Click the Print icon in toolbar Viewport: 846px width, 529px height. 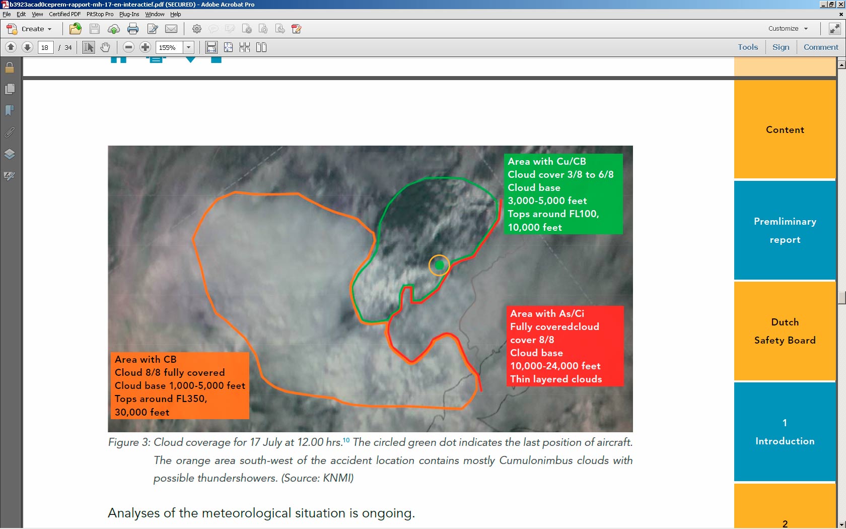pyautogui.click(x=133, y=29)
